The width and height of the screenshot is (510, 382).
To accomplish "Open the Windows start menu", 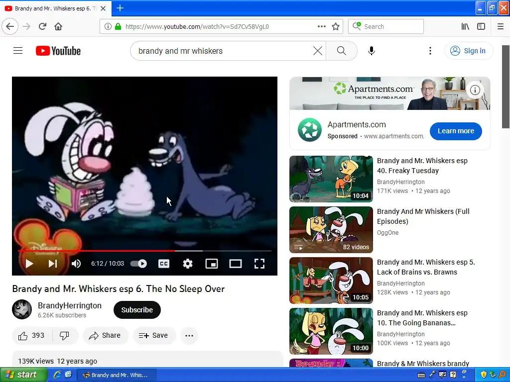I will pyautogui.click(x=23, y=375).
